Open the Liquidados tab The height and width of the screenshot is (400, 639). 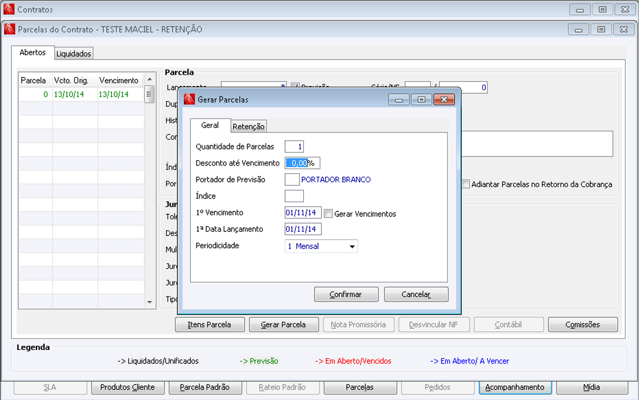pos(74,54)
